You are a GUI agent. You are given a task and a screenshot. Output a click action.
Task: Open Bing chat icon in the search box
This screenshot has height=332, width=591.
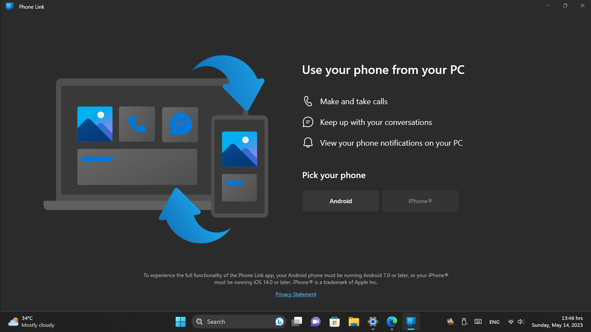279,322
